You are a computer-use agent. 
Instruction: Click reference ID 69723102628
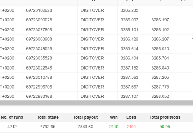coord(39,10)
